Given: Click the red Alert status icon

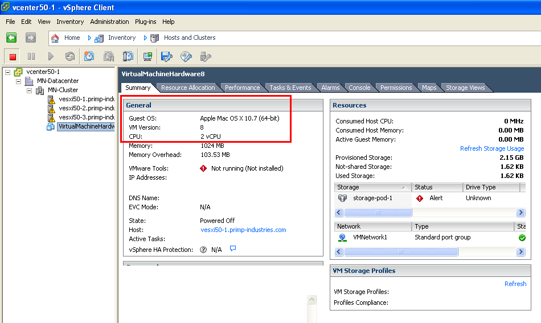Looking at the screenshot, I should pos(420,198).
